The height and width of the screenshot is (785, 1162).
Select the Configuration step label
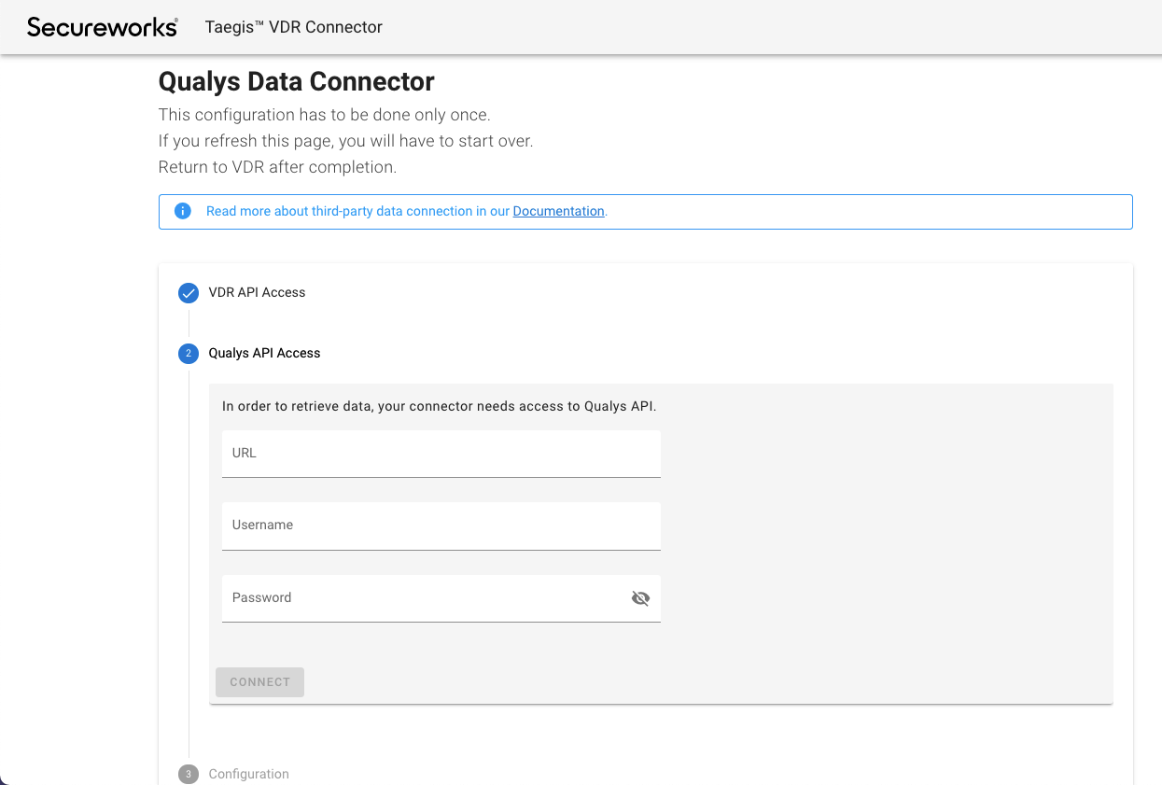click(248, 774)
